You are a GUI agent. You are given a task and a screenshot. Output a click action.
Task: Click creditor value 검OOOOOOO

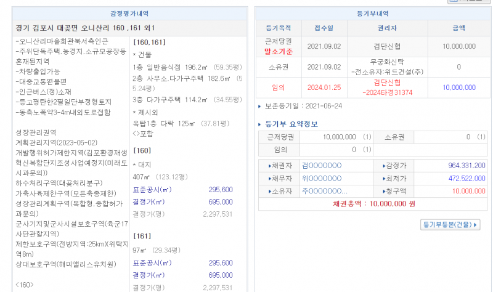pyautogui.click(x=321, y=165)
